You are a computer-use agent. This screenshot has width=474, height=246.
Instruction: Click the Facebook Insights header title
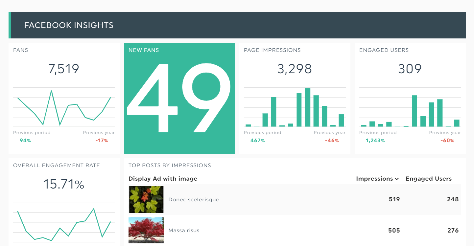(69, 25)
